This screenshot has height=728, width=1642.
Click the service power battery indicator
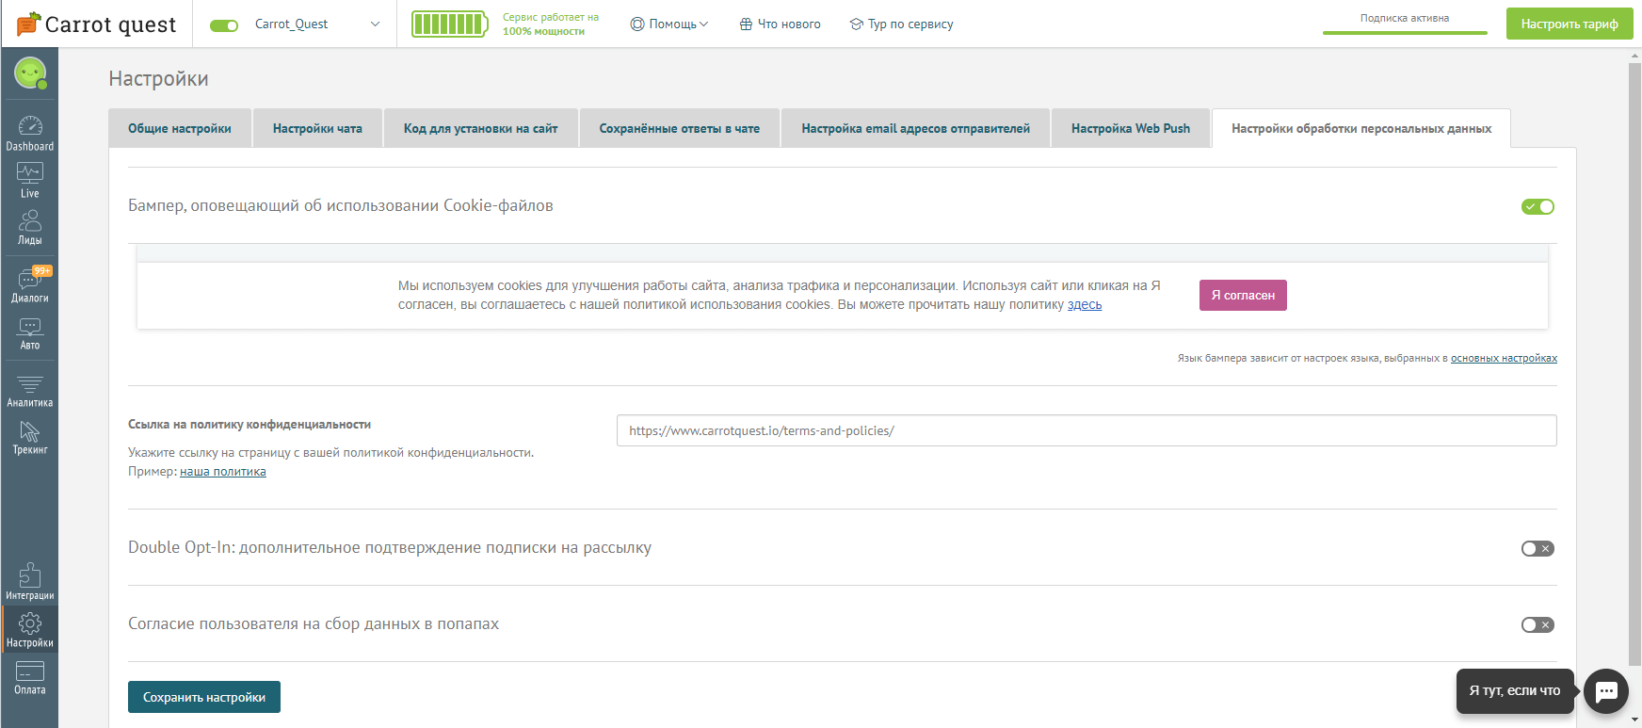449,24
